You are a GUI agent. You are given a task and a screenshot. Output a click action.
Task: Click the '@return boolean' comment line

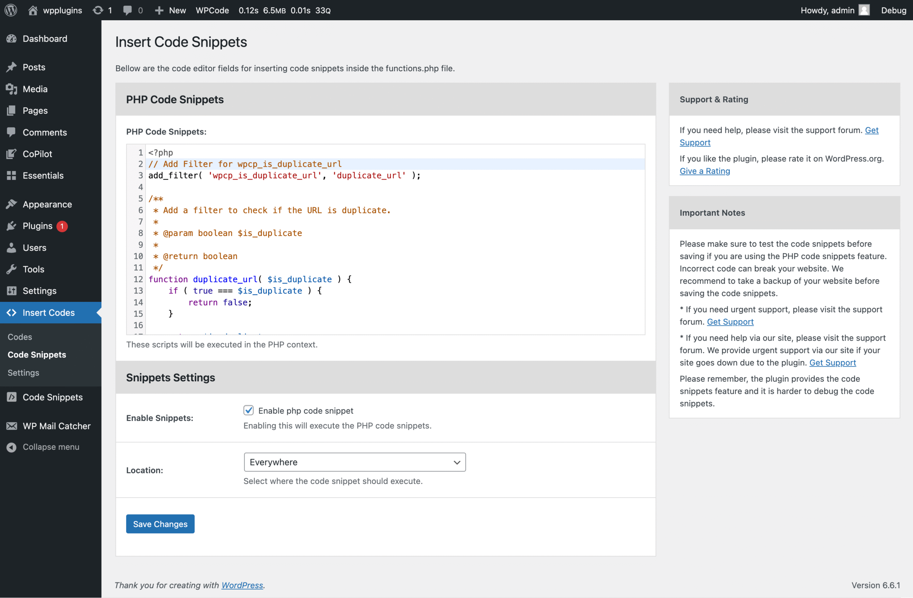click(x=195, y=256)
